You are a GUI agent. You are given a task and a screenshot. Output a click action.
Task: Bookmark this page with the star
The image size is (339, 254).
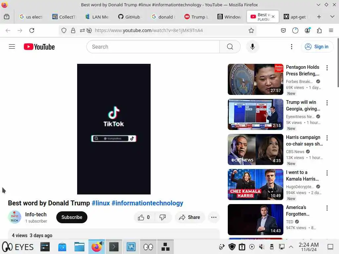251,30
